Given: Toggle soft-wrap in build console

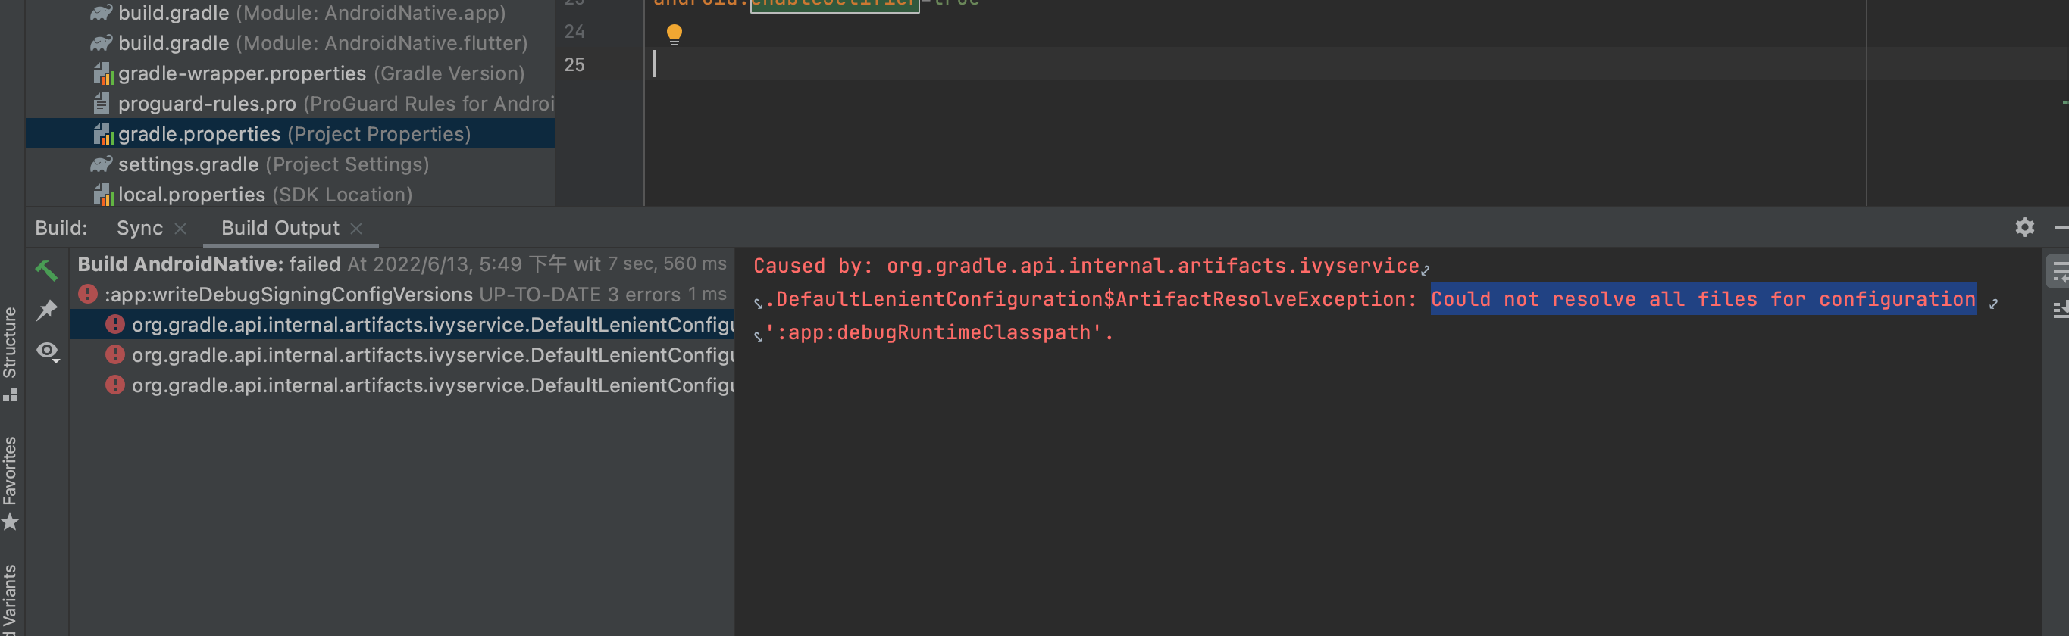Looking at the screenshot, I should 2059,272.
